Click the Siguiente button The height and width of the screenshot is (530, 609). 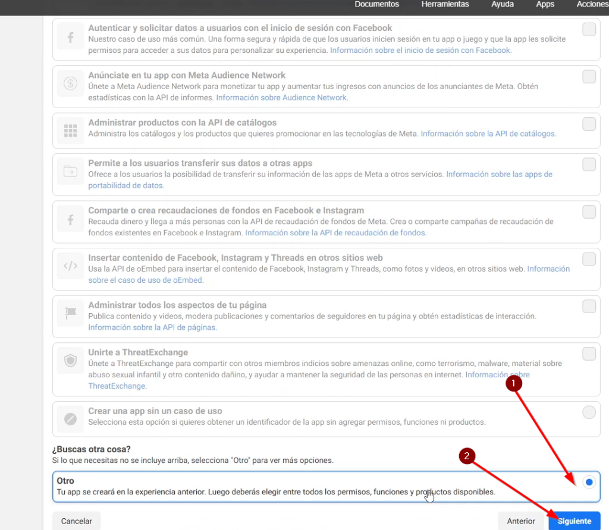(575, 521)
